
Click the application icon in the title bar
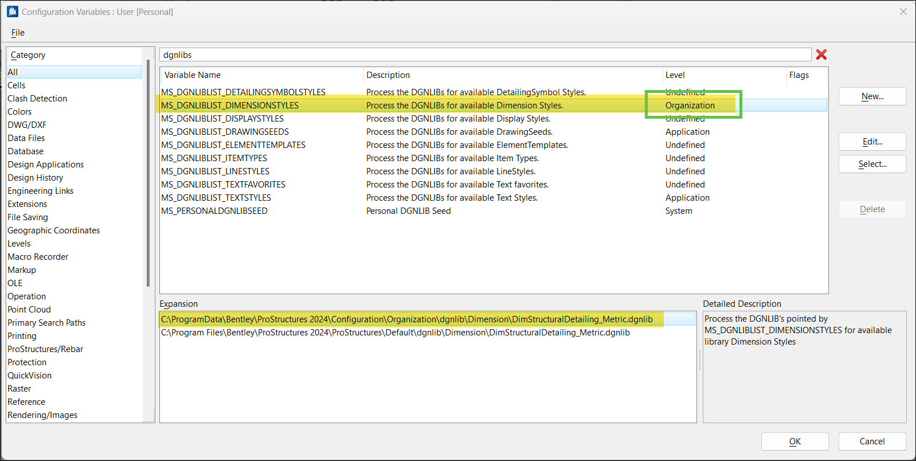(12, 11)
